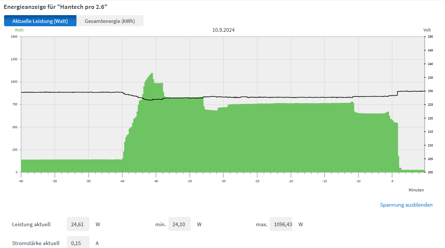Select the Leistung aktuell value 24,61
This screenshot has width=445, height=248.
point(78,224)
